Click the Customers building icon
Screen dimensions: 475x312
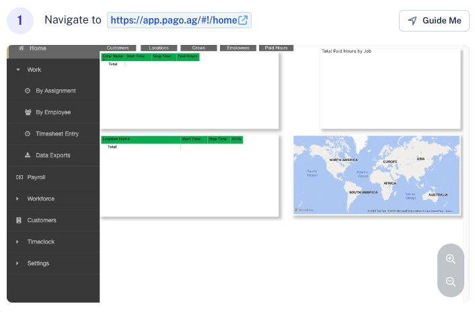[x=19, y=220]
